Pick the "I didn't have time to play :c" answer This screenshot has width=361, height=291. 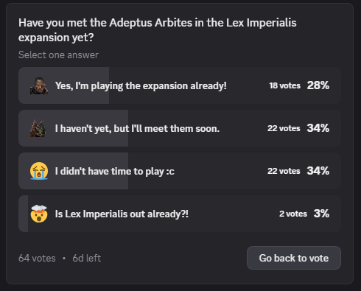180,171
